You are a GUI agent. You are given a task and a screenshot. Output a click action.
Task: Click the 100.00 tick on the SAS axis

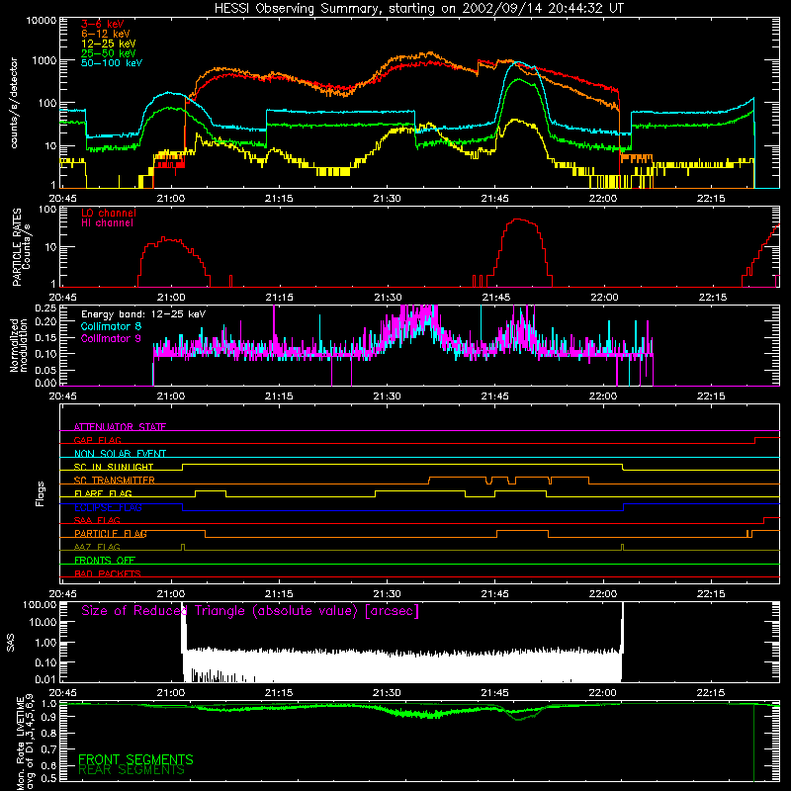click(40, 604)
